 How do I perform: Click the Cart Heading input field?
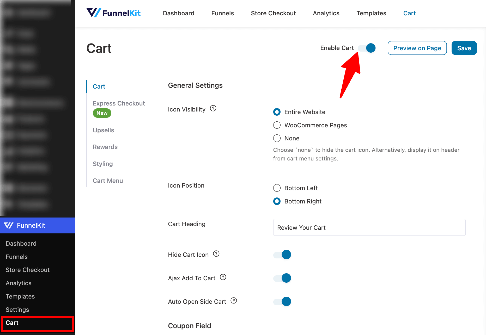point(369,227)
